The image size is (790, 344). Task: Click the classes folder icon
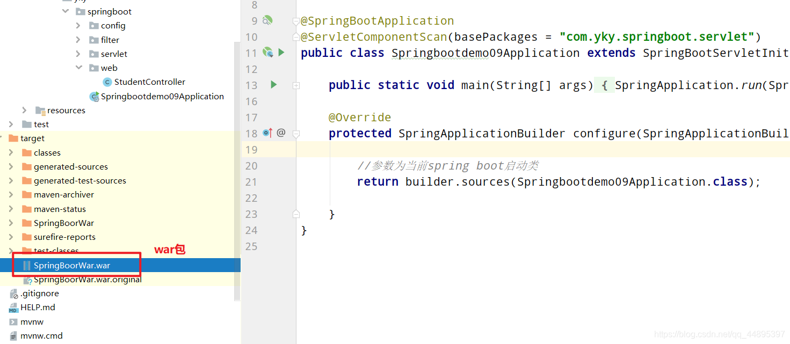coord(27,152)
